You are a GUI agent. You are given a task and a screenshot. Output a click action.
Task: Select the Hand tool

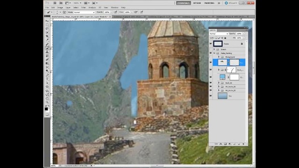click(x=47, y=98)
